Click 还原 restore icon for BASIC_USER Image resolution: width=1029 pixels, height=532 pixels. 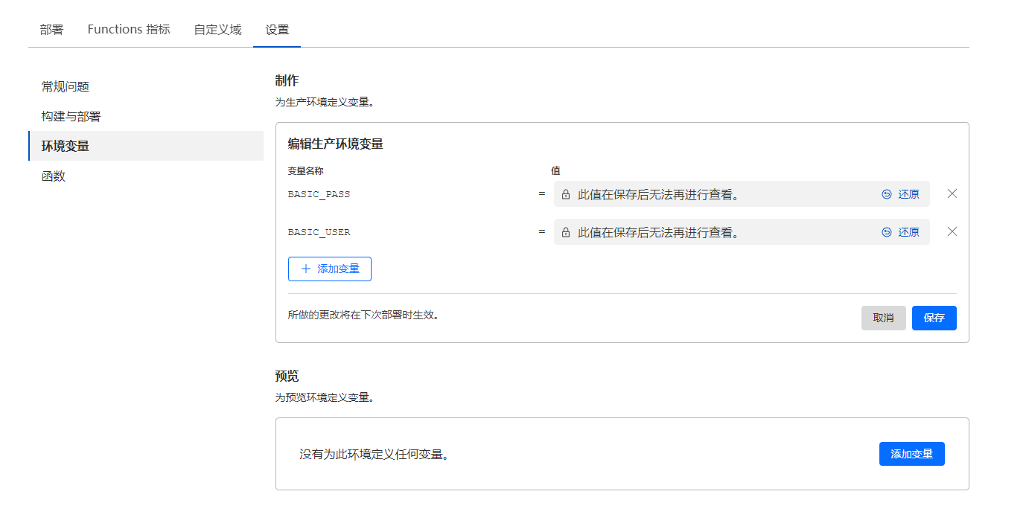coord(887,232)
